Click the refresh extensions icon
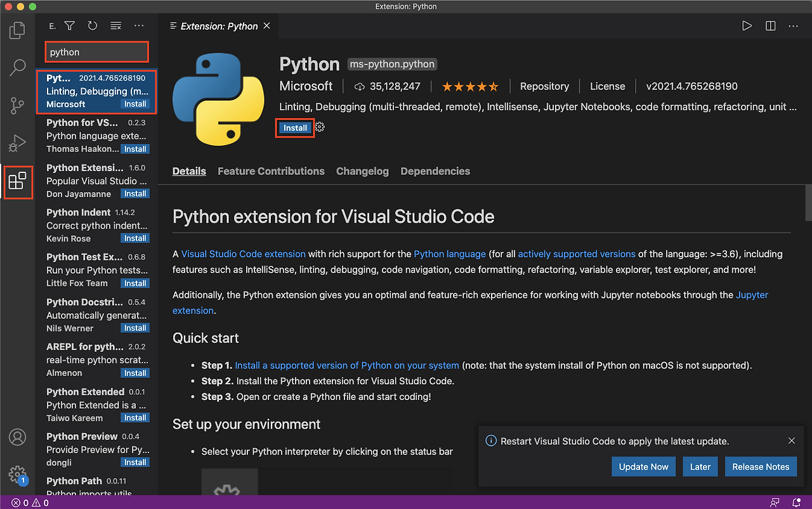Screen dimensions: 812x509 pos(93,26)
